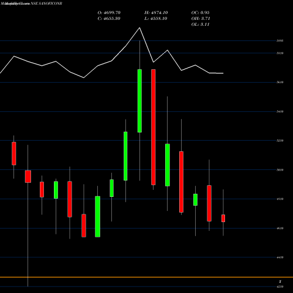Click the low price value L: 4558.10
293x293 pixels.
coord(156,19)
